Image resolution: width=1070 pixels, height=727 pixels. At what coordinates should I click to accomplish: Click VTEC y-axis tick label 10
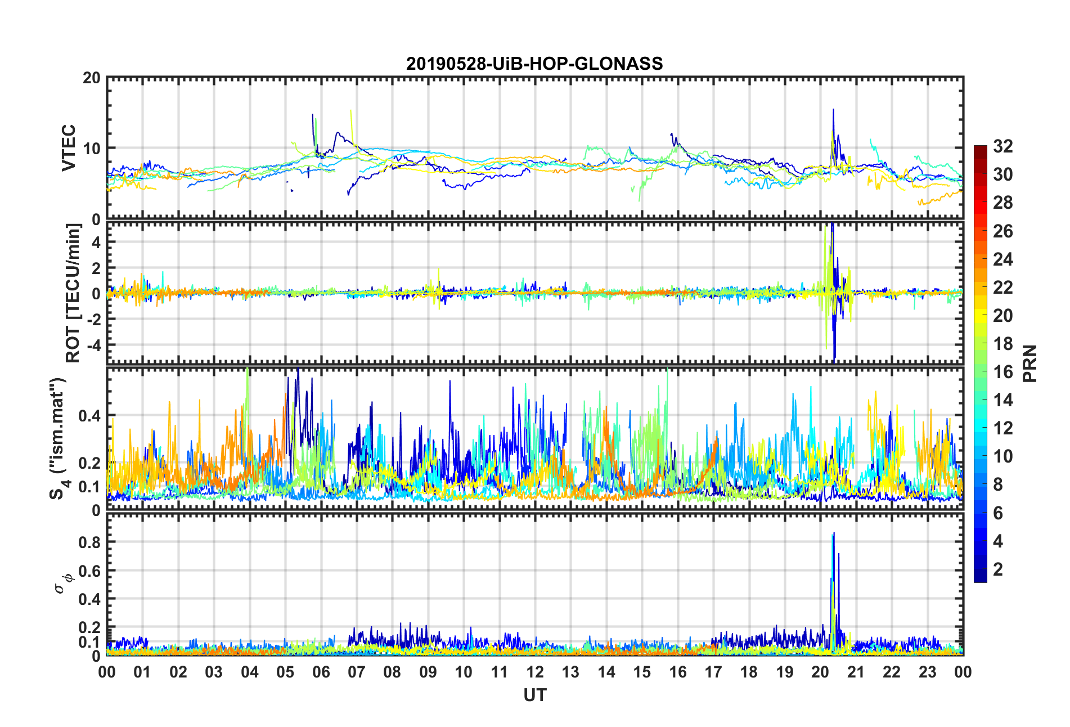[x=92, y=149]
